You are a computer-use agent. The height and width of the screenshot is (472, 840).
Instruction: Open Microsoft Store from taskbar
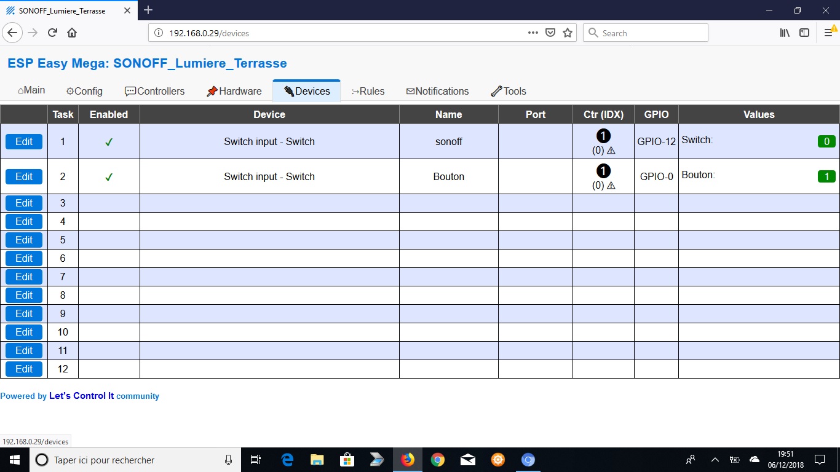coord(347,460)
